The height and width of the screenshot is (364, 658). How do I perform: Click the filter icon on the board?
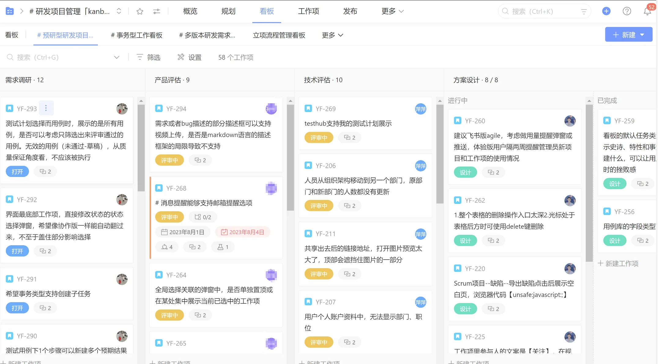coord(140,57)
